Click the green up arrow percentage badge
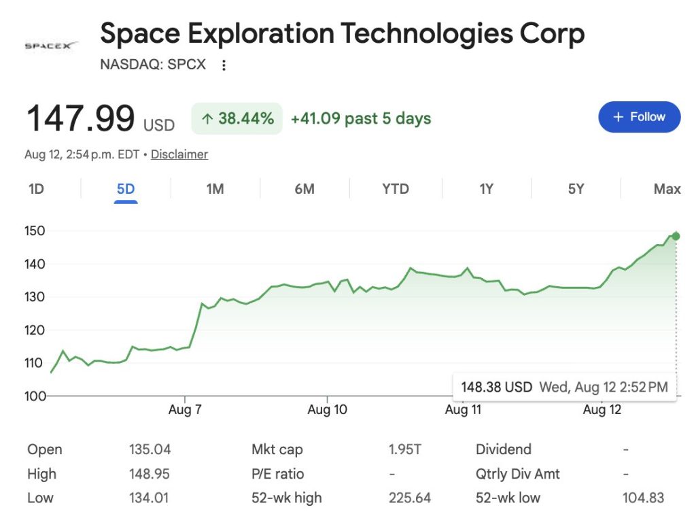 tap(237, 118)
